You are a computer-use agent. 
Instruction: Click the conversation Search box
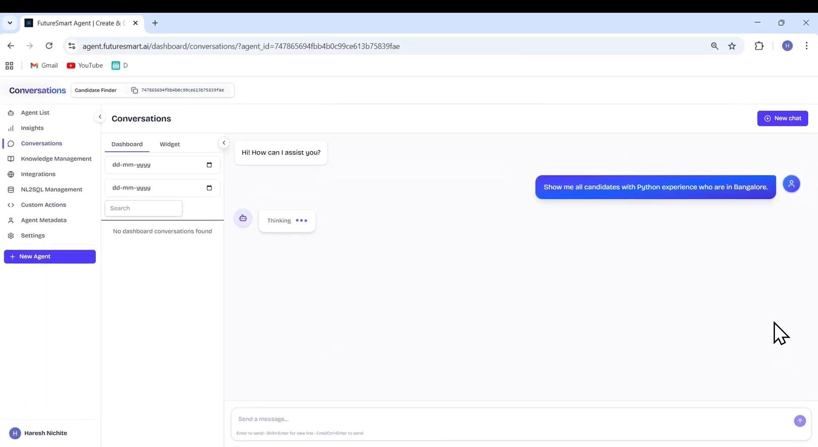[144, 208]
